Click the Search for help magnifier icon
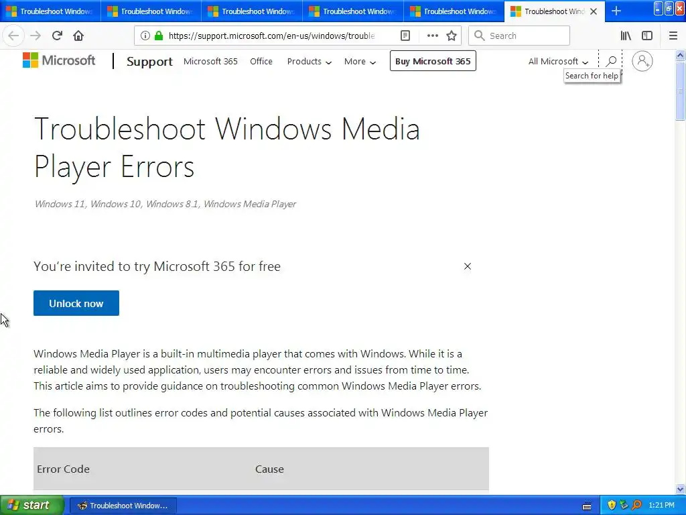 pos(611,61)
